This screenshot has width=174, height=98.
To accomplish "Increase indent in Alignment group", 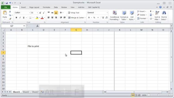I will pyautogui.click(x=64, y=17).
